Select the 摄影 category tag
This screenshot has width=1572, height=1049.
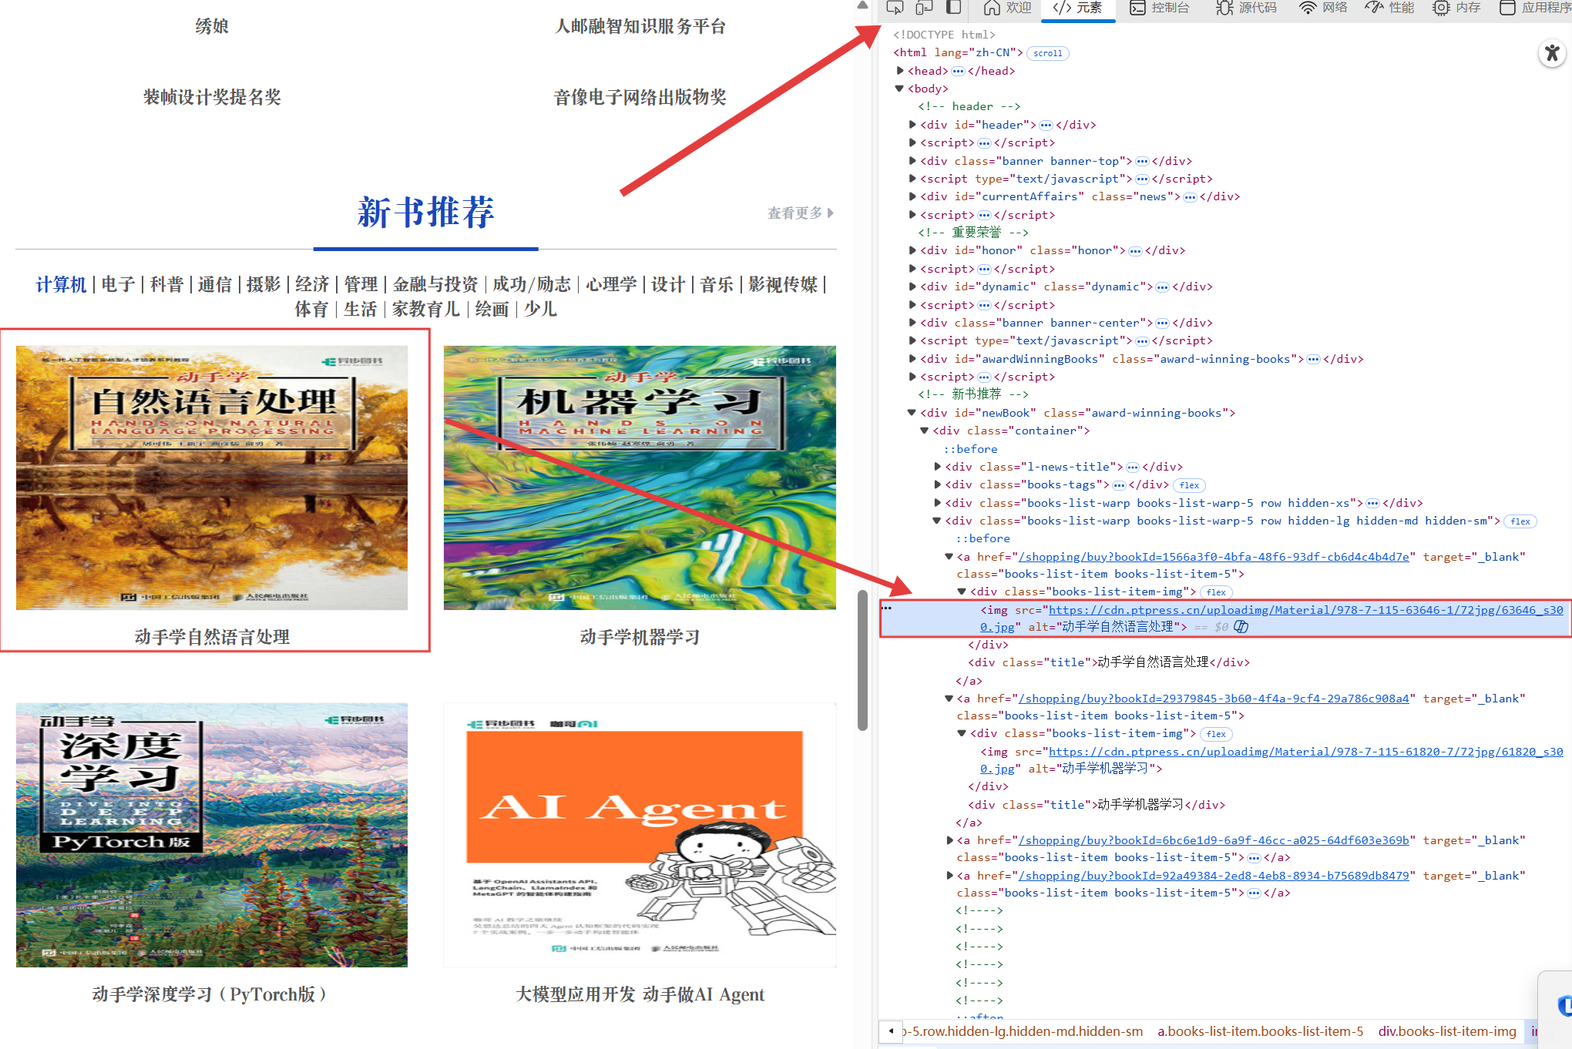point(264,285)
